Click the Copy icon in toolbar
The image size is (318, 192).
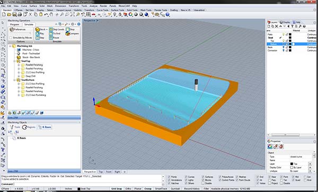click(36, 15)
